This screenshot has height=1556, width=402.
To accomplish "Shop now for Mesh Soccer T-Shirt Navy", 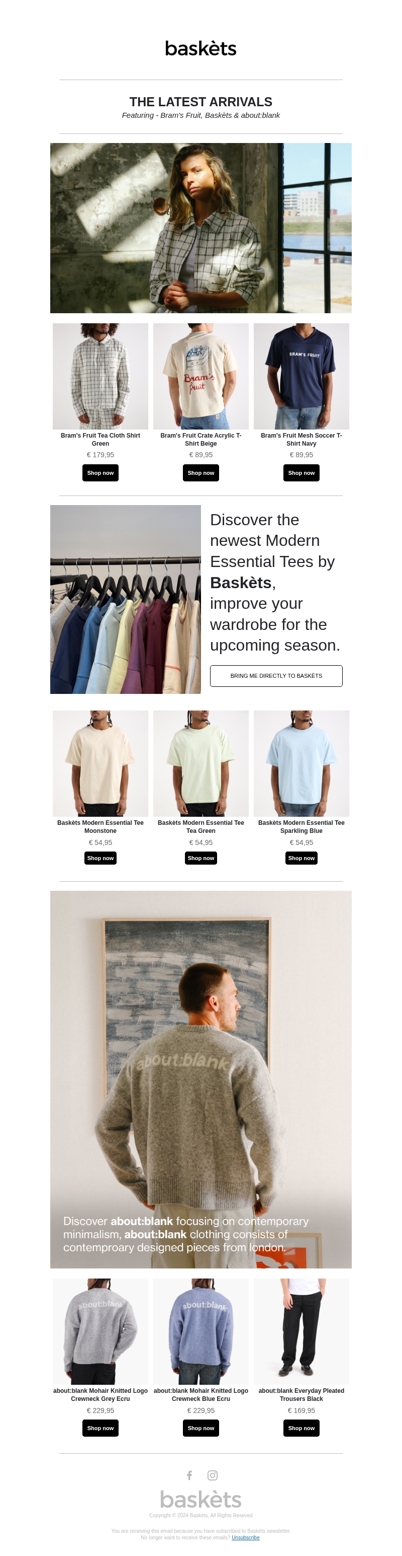I will coord(301,473).
